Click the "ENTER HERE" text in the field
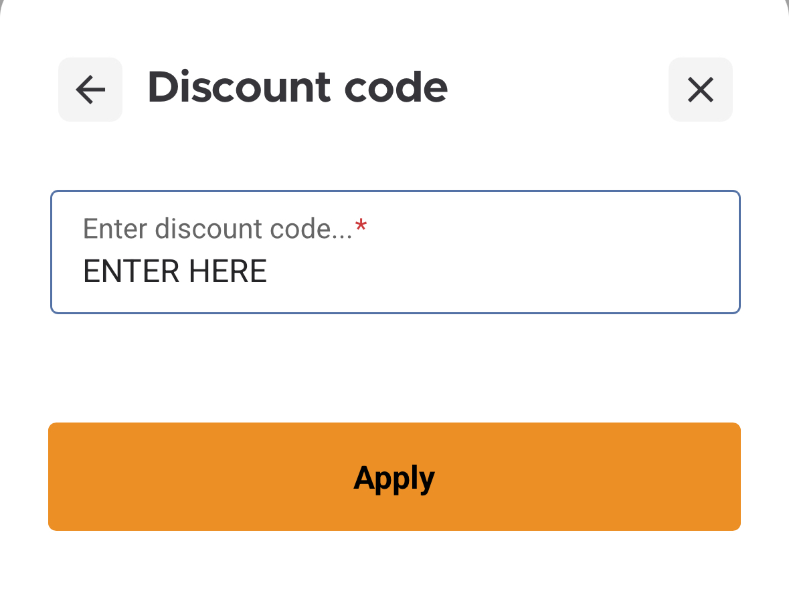This screenshot has height=595, width=789. click(175, 271)
